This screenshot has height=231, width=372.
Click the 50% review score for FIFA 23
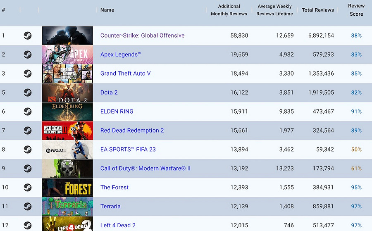356,150
